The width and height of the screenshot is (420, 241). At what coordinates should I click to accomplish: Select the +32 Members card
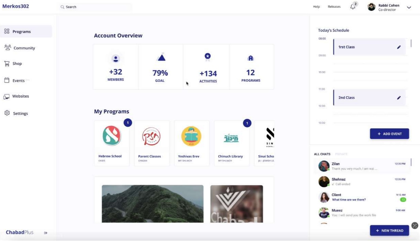coord(116,67)
